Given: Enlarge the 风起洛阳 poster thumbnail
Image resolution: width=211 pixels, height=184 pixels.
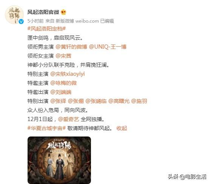Looking at the screenshot, I should [x=59, y=160].
